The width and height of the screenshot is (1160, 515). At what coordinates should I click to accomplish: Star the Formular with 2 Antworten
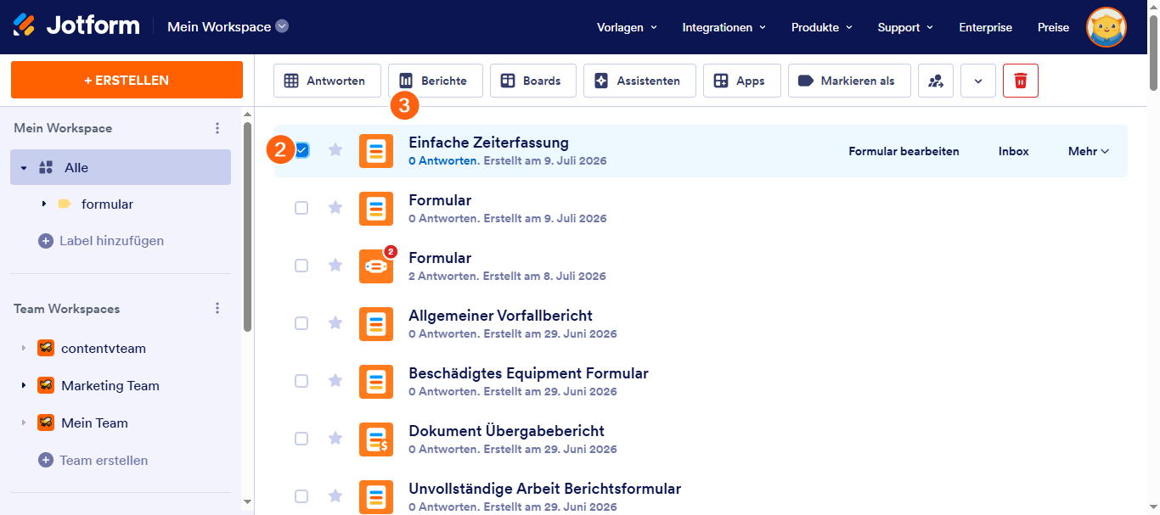pos(335,266)
